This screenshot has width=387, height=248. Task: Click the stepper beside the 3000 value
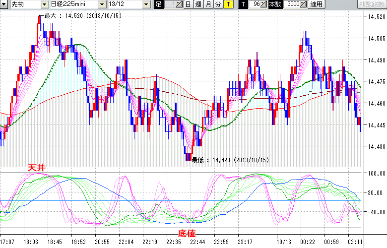click(x=303, y=4)
